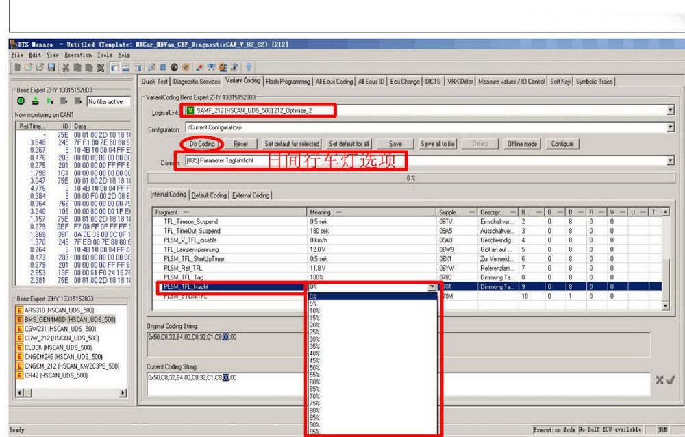Open the All Ecus Coding tab

(x=334, y=82)
